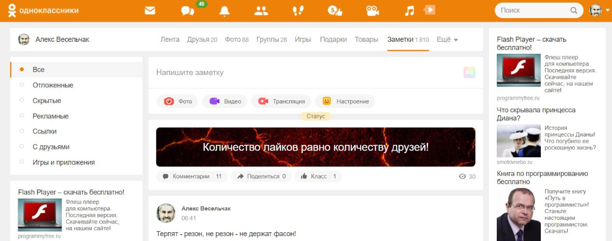This screenshot has height=241, width=612.
Task: Click the Класс 1 like button
Action: [319, 176]
